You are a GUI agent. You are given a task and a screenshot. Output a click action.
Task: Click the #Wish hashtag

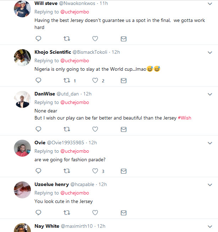184,118
